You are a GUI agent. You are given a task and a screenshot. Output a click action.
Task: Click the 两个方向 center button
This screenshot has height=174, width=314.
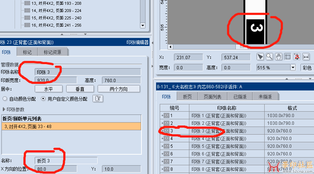point(118,89)
